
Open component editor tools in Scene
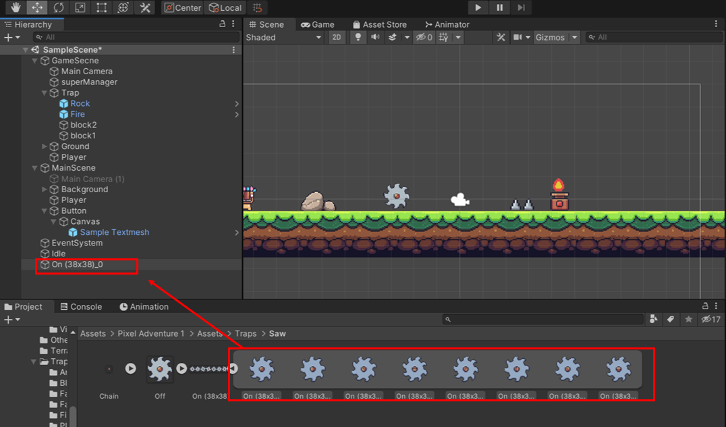point(501,37)
